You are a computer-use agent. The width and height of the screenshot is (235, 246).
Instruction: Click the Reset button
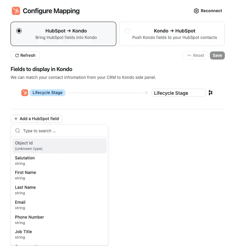(196, 55)
